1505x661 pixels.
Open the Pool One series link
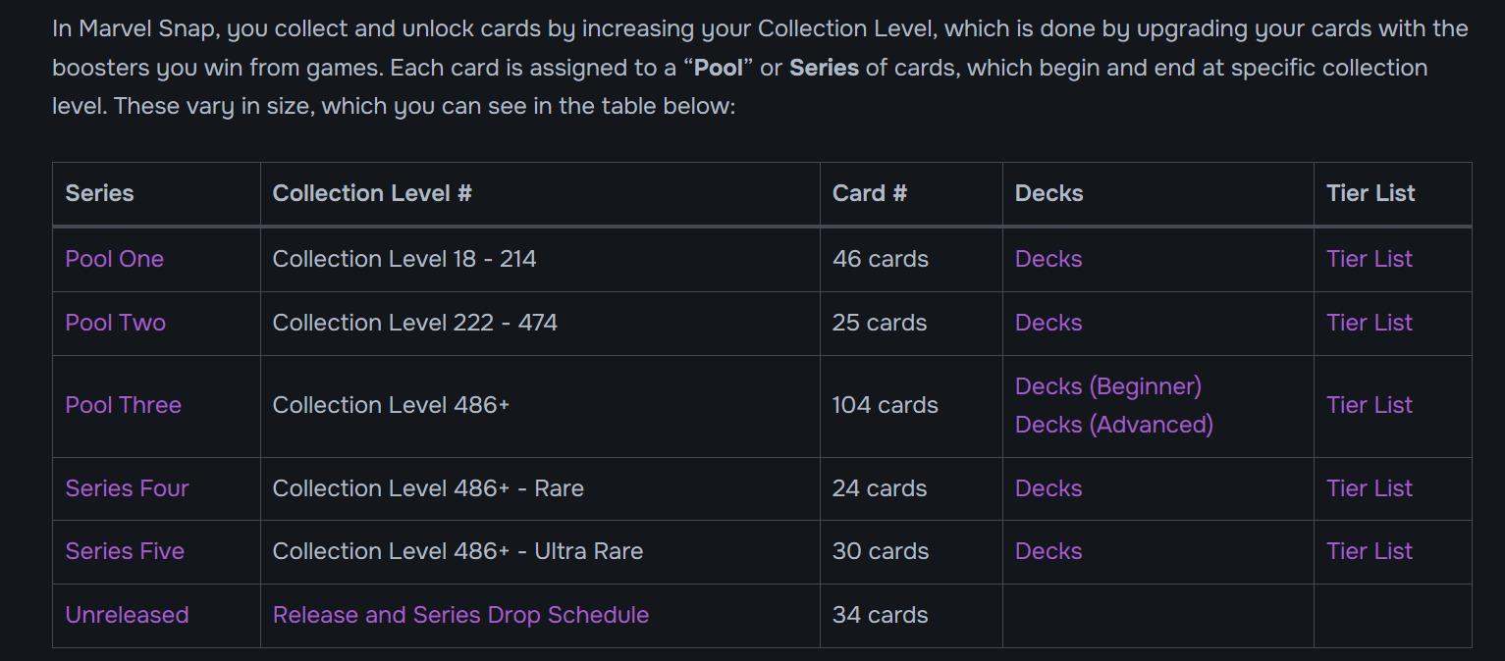coord(114,259)
